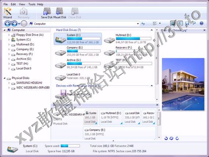The image size is (209, 157).
Task: Select WDC WD20EARX-00PASB0 physical disk
Action: [33, 88]
